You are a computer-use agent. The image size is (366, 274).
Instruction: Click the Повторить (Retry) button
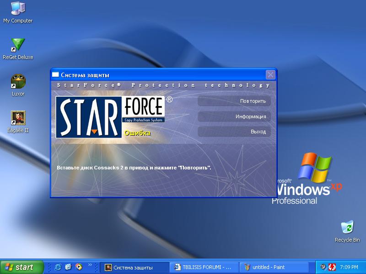[x=234, y=101]
